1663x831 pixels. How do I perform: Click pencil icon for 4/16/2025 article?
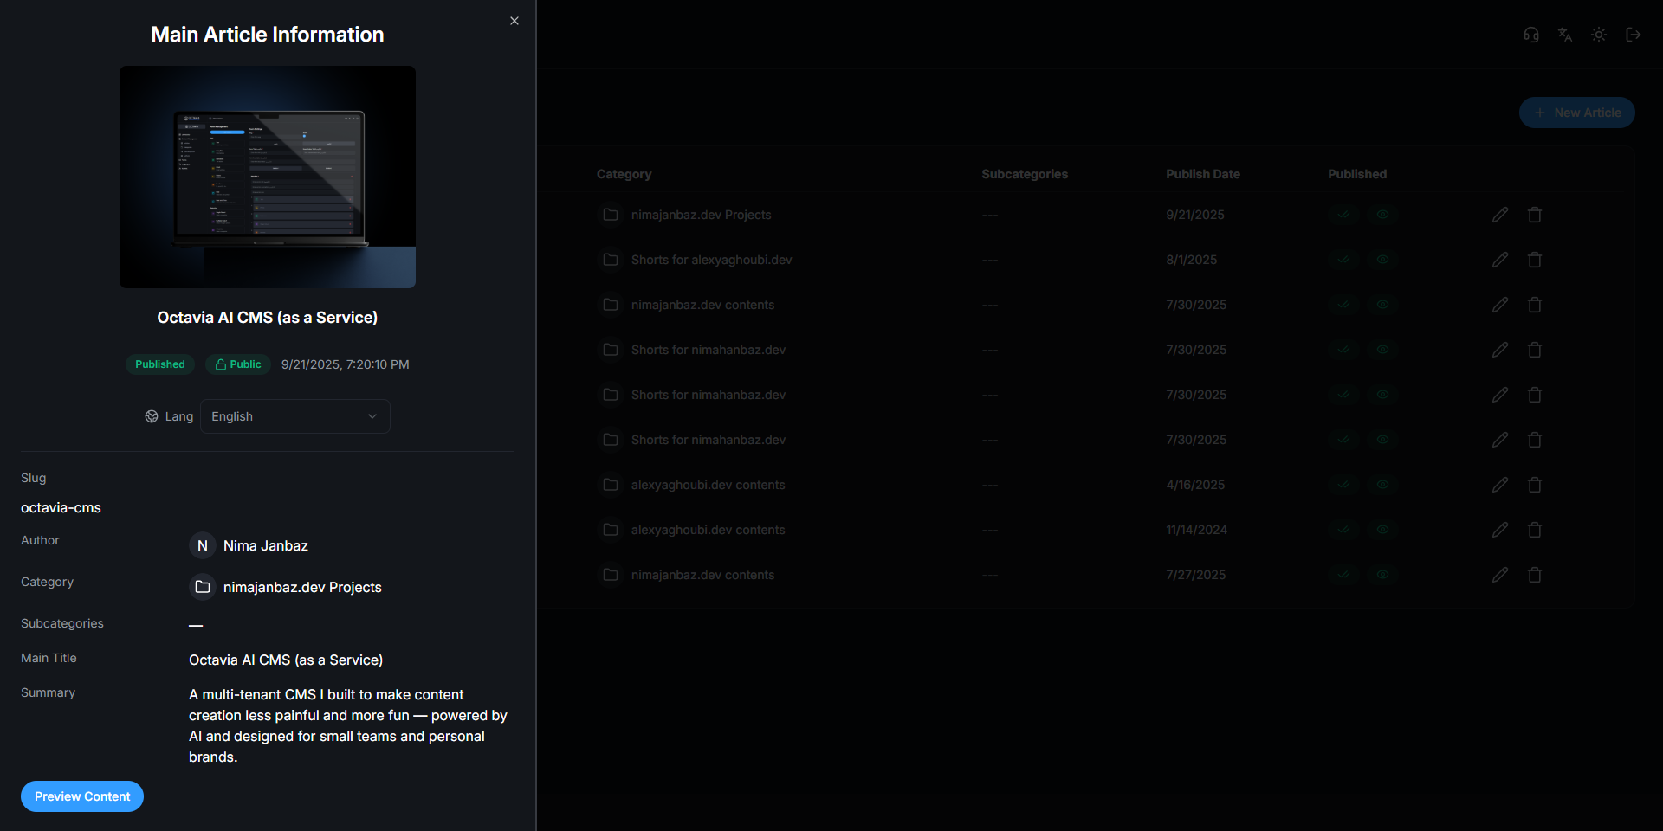1500,485
